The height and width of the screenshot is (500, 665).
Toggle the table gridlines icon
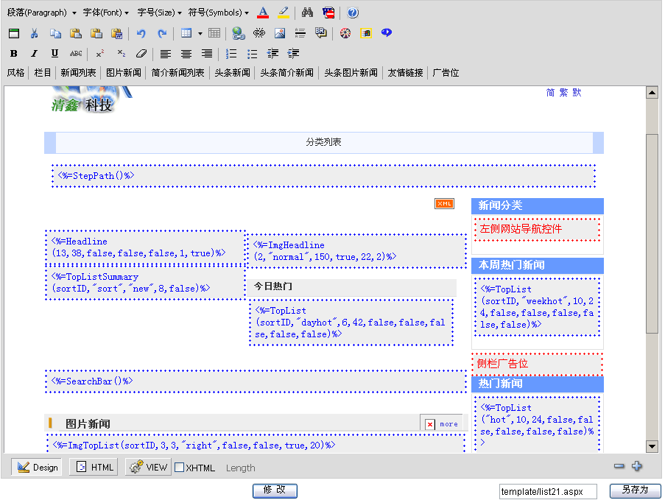coord(214,33)
